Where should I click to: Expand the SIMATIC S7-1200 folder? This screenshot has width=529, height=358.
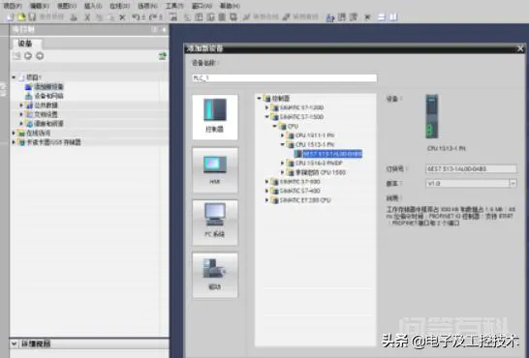pos(266,107)
